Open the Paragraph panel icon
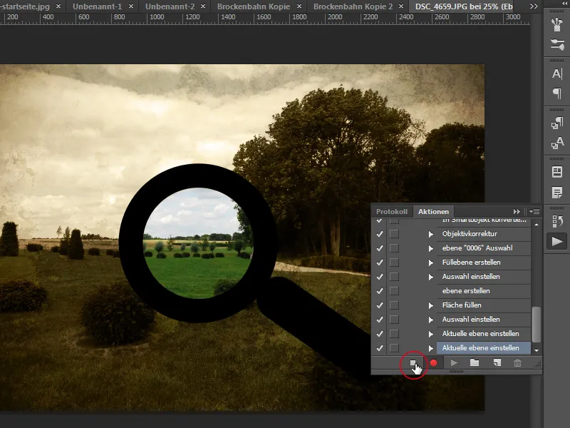Viewport: 570px width, 428px height. pos(557,93)
